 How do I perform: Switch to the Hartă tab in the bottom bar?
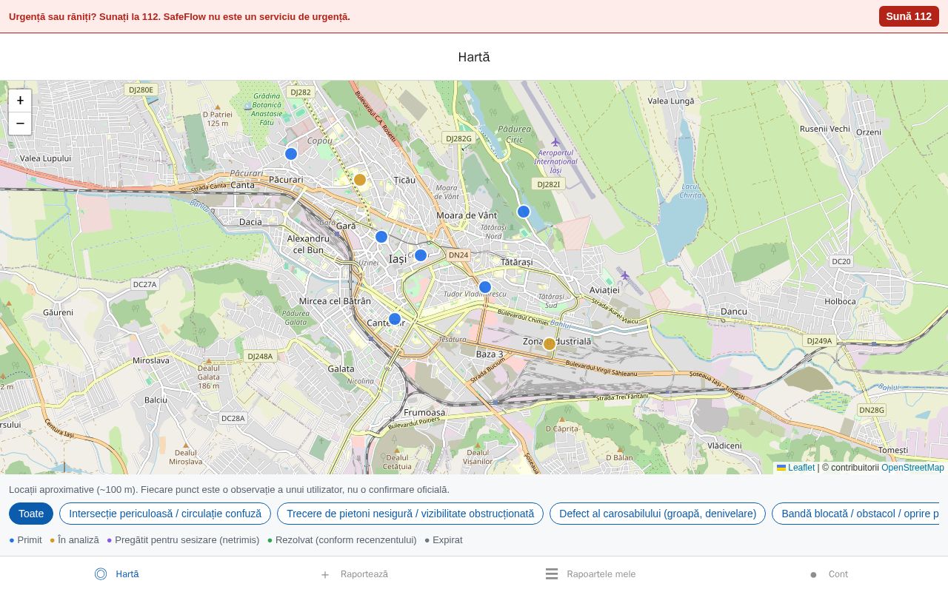pos(117,574)
